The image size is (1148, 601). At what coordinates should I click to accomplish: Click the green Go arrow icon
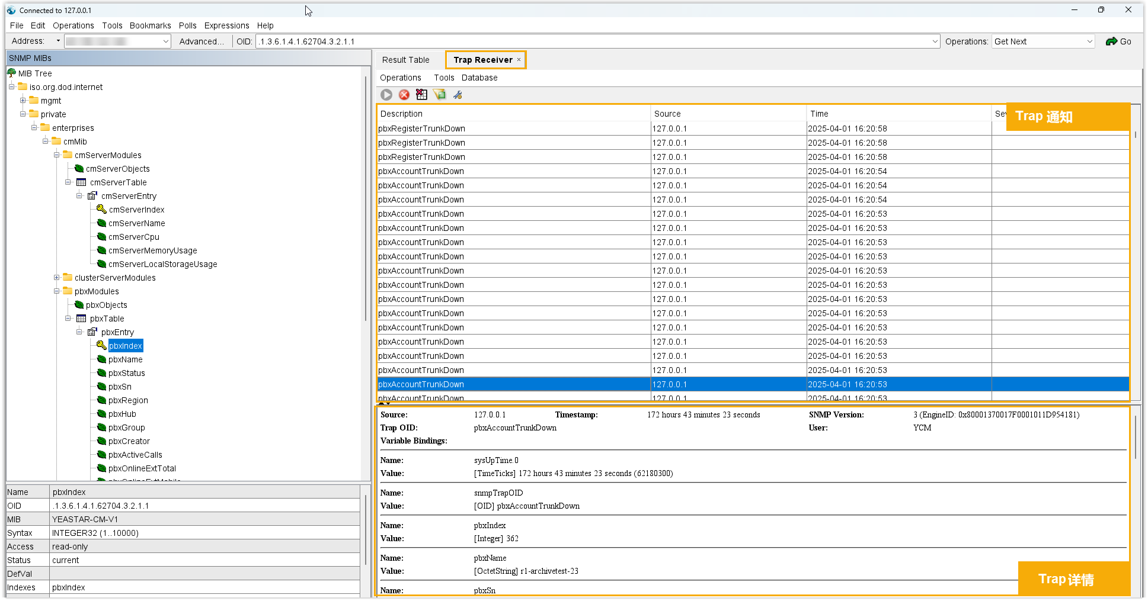tap(1111, 41)
